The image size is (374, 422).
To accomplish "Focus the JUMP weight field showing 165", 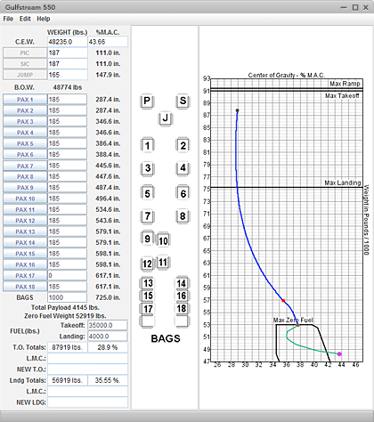I will coord(68,75).
